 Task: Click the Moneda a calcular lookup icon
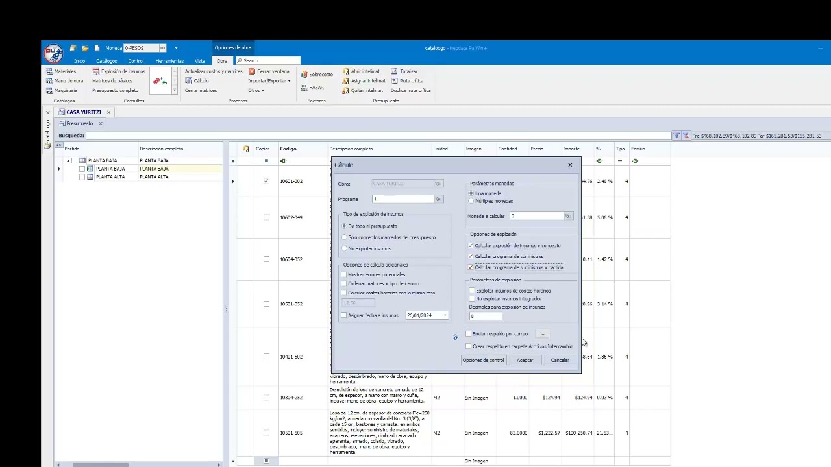tap(568, 216)
